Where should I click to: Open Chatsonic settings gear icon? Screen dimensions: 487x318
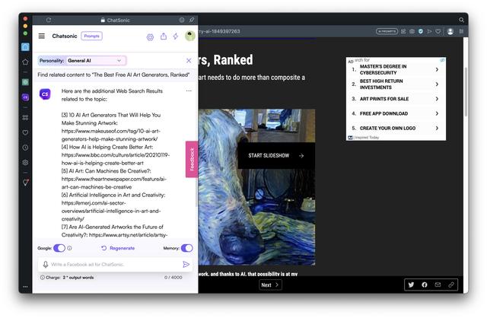tap(150, 37)
